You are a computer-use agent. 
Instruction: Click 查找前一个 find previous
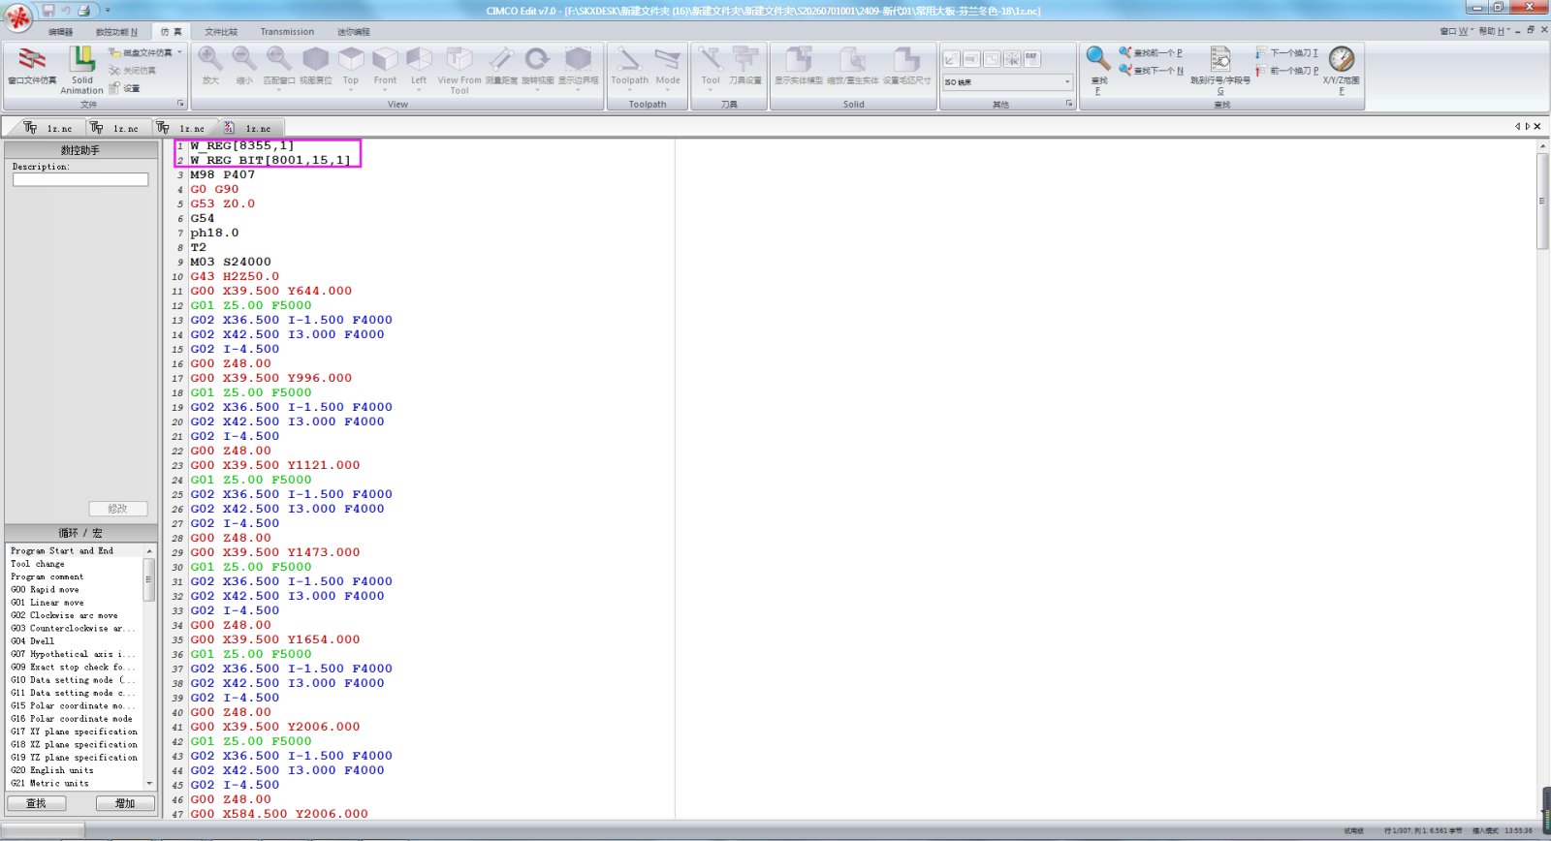click(1151, 52)
